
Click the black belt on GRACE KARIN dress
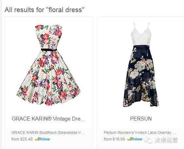pos(49,50)
